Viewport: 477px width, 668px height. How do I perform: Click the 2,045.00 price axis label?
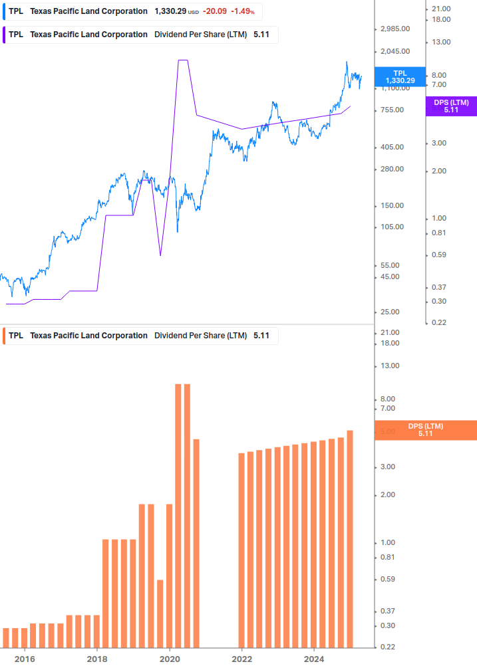pyautogui.click(x=395, y=52)
